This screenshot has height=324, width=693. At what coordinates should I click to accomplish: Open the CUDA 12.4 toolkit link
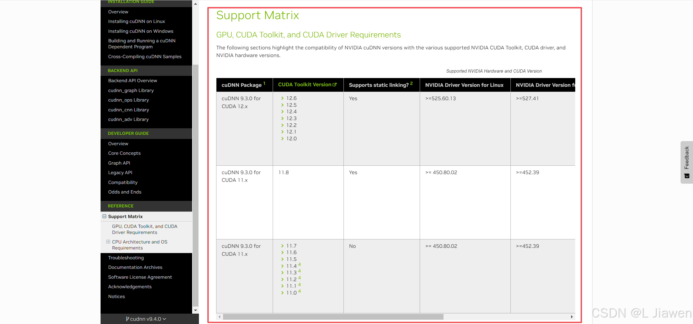[x=291, y=111]
